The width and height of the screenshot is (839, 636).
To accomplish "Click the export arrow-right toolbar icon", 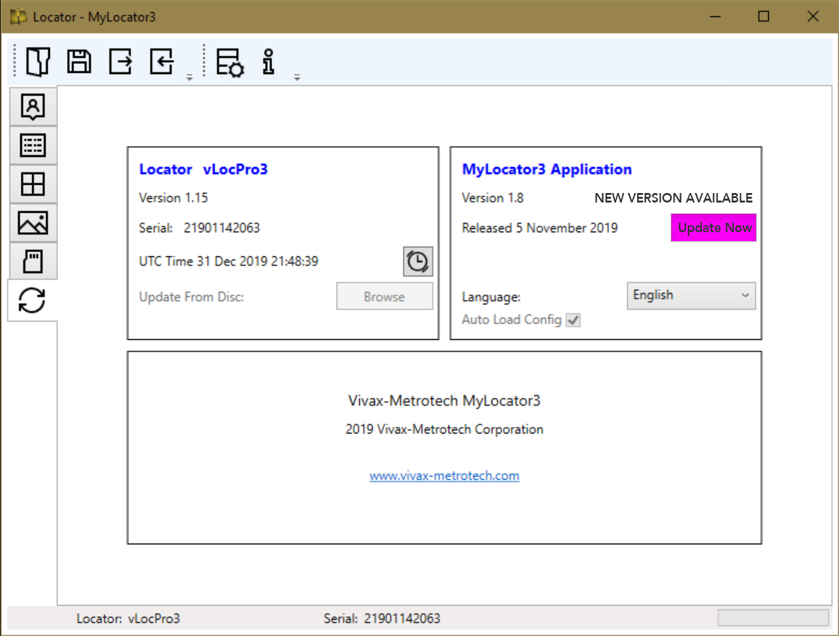I will pyautogui.click(x=120, y=61).
